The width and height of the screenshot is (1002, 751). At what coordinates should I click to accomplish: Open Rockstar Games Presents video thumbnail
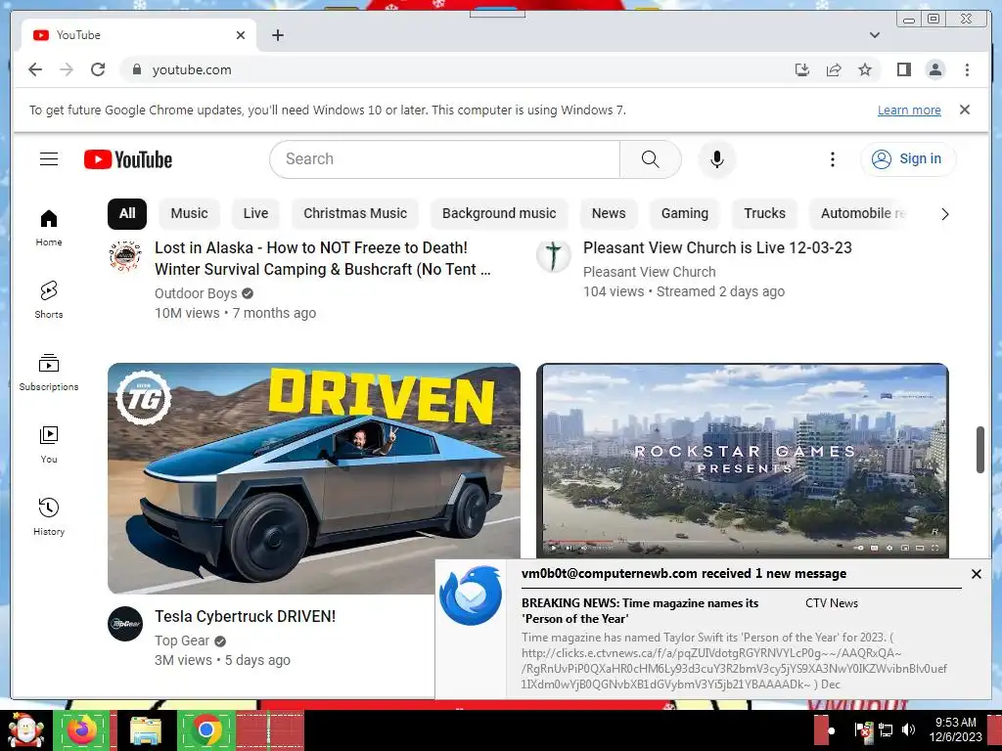pos(743,462)
